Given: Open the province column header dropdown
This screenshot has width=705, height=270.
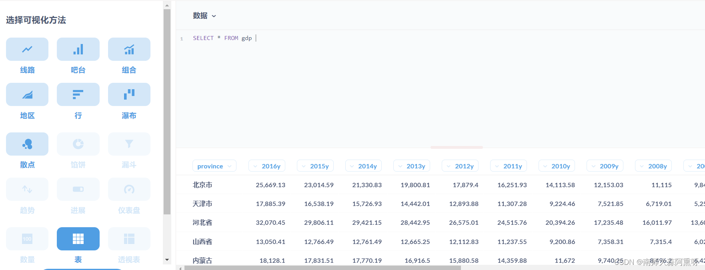Looking at the screenshot, I should pyautogui.click(x=214, y=166).
